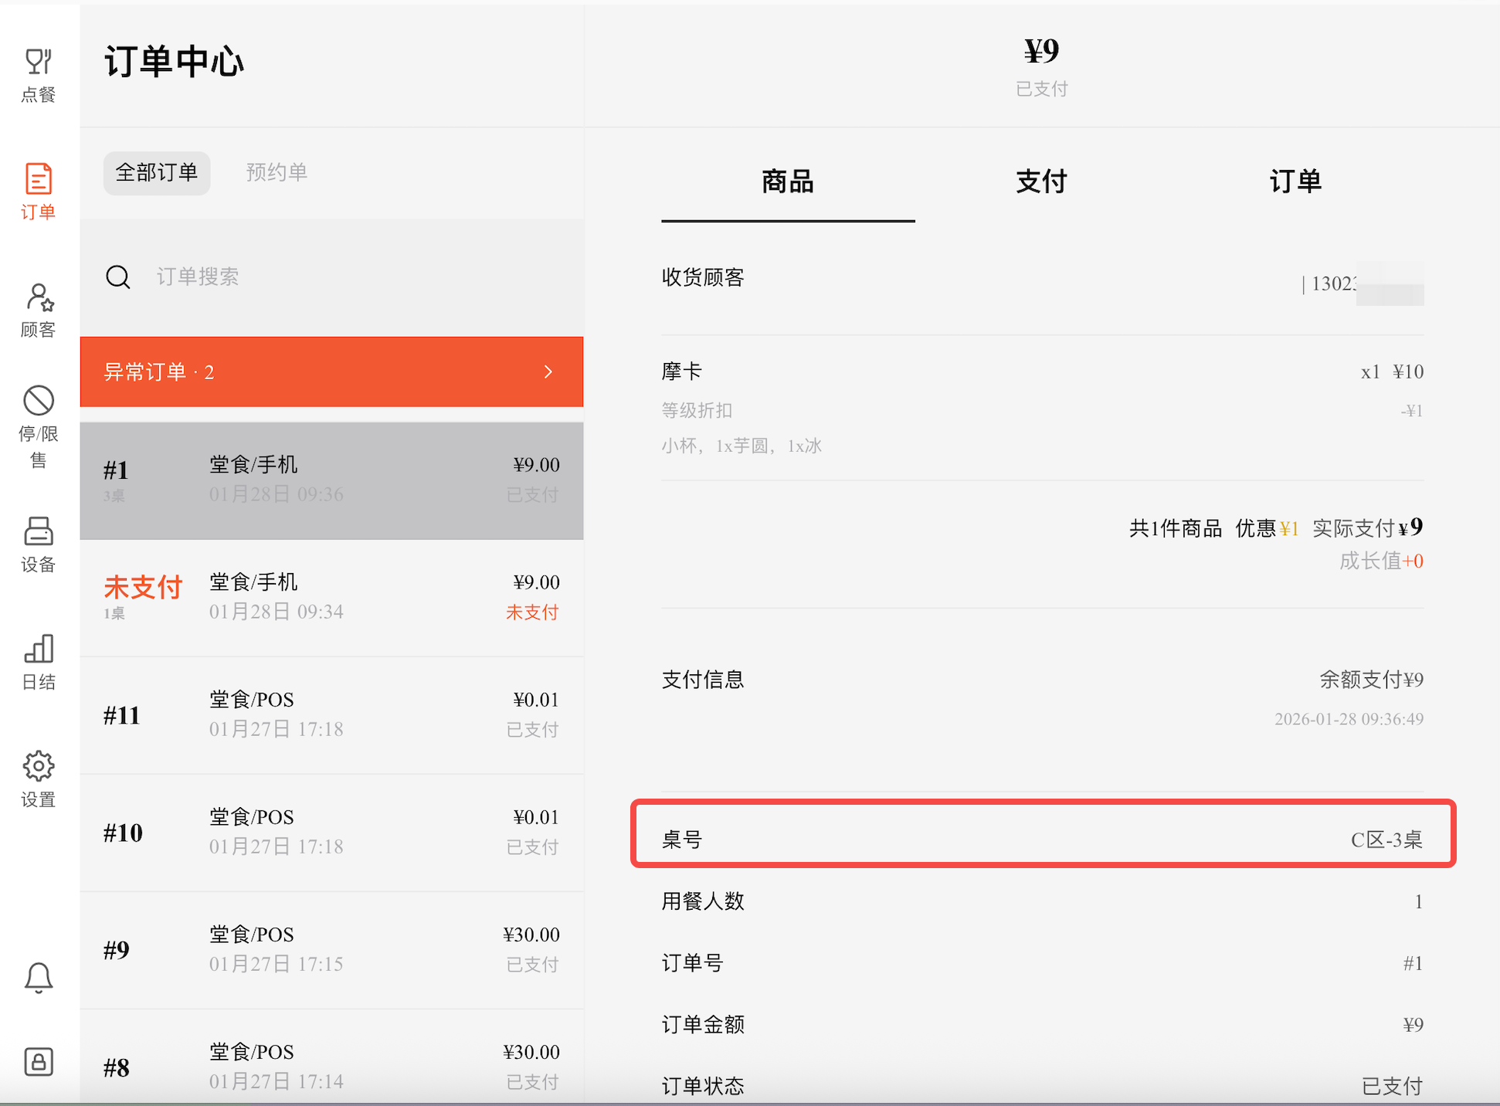This screenshot has height=1106, width=1500.
Task: Open the 日结 daily settlement icon
Action: pos(38,661)
